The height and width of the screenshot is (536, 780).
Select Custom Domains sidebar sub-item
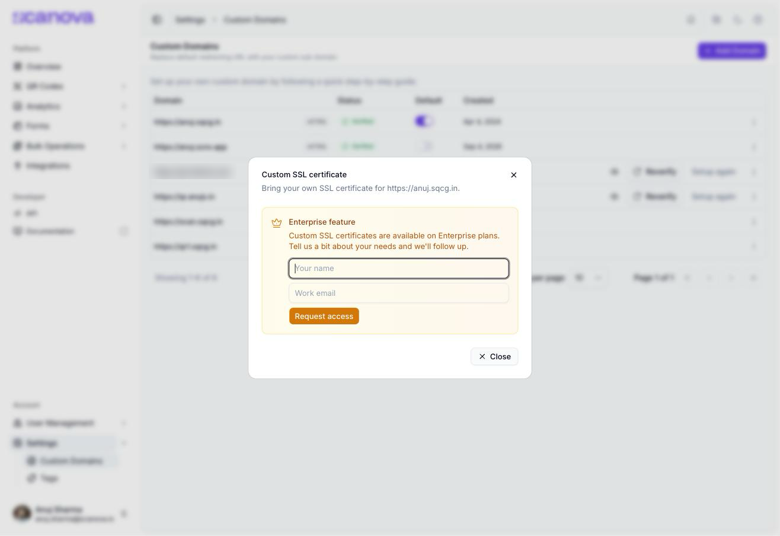[71, 461]
